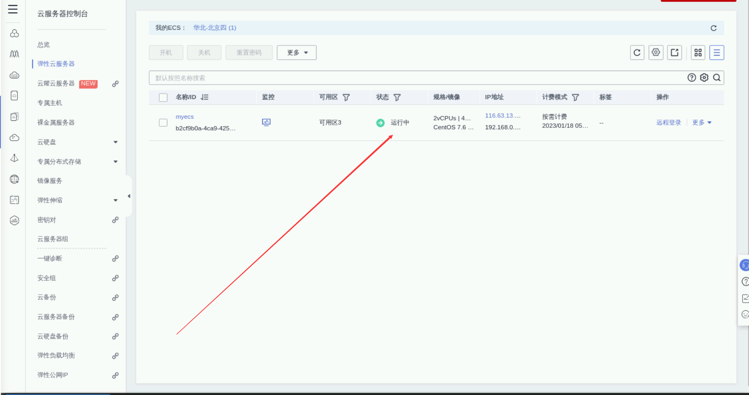Open search settings gear in search bar
The width and height of the screenshot is (749, 395).
704,78
